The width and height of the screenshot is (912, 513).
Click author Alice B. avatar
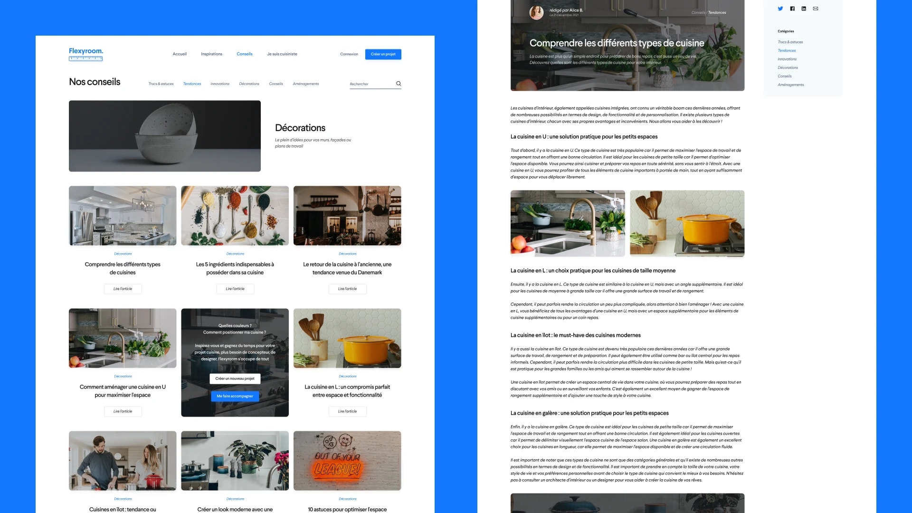536,12
